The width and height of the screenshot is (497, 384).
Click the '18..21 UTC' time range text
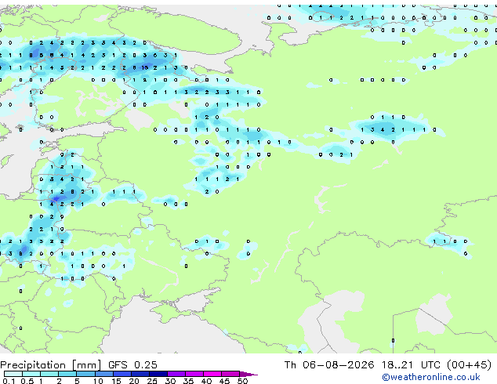click(411, 364)
